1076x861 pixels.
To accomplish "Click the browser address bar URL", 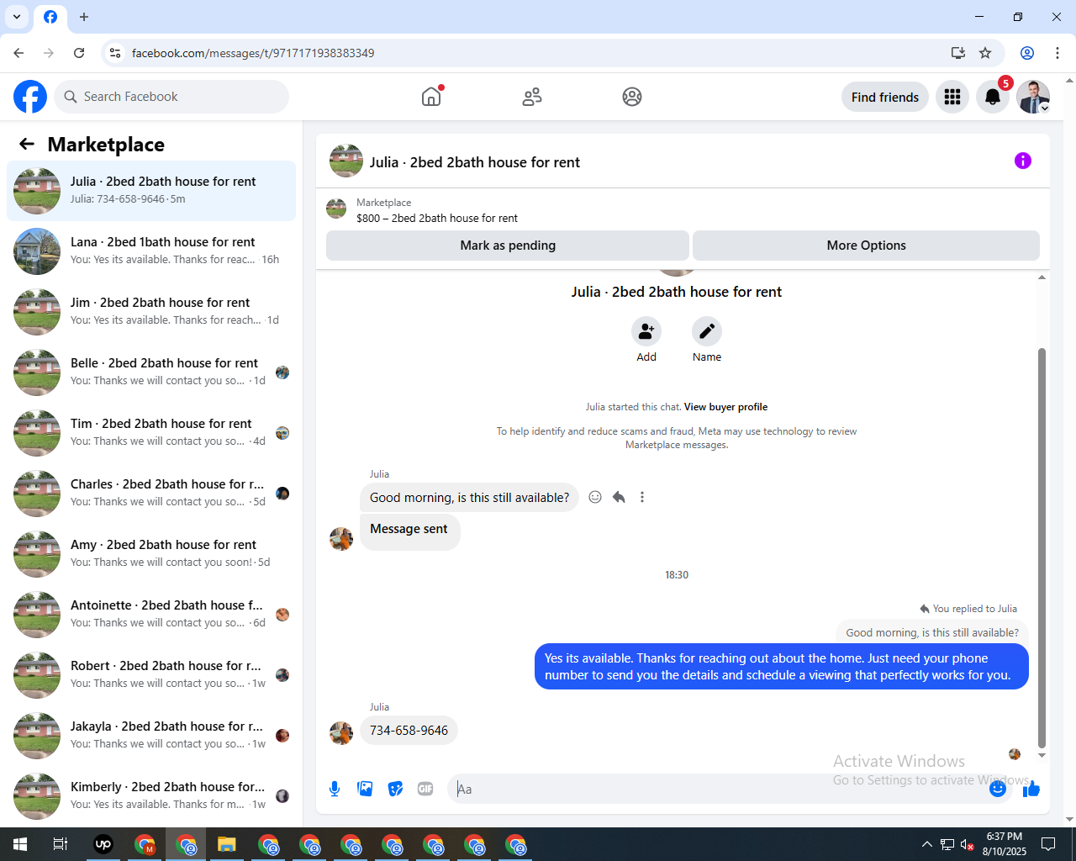I will [253, 53].
